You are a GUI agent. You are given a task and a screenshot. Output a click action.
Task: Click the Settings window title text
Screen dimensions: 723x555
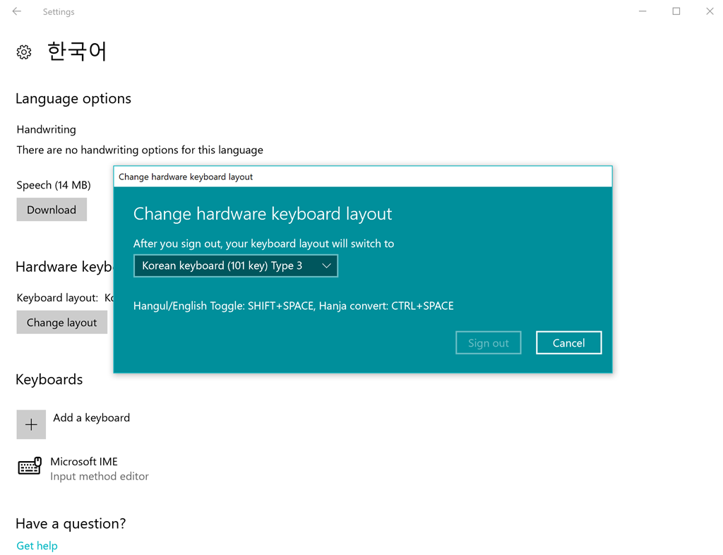59,12
